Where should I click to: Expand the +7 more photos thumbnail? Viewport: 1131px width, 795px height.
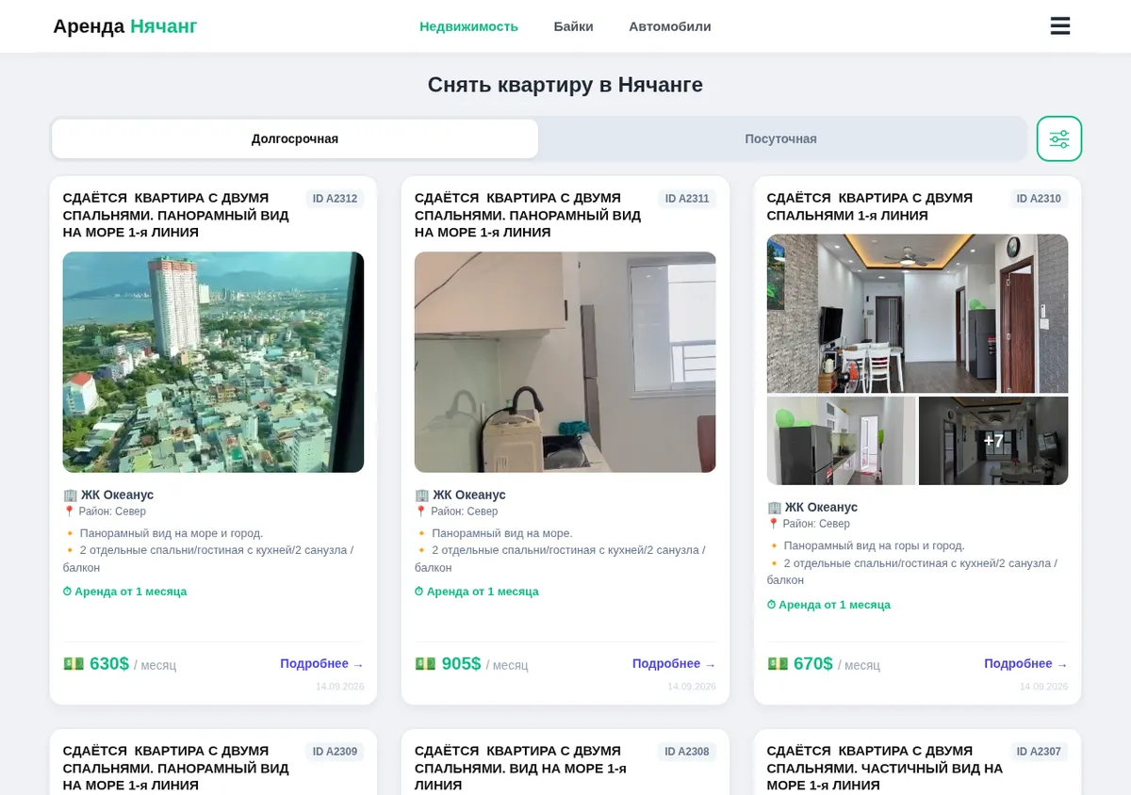(x=993, y=440)
